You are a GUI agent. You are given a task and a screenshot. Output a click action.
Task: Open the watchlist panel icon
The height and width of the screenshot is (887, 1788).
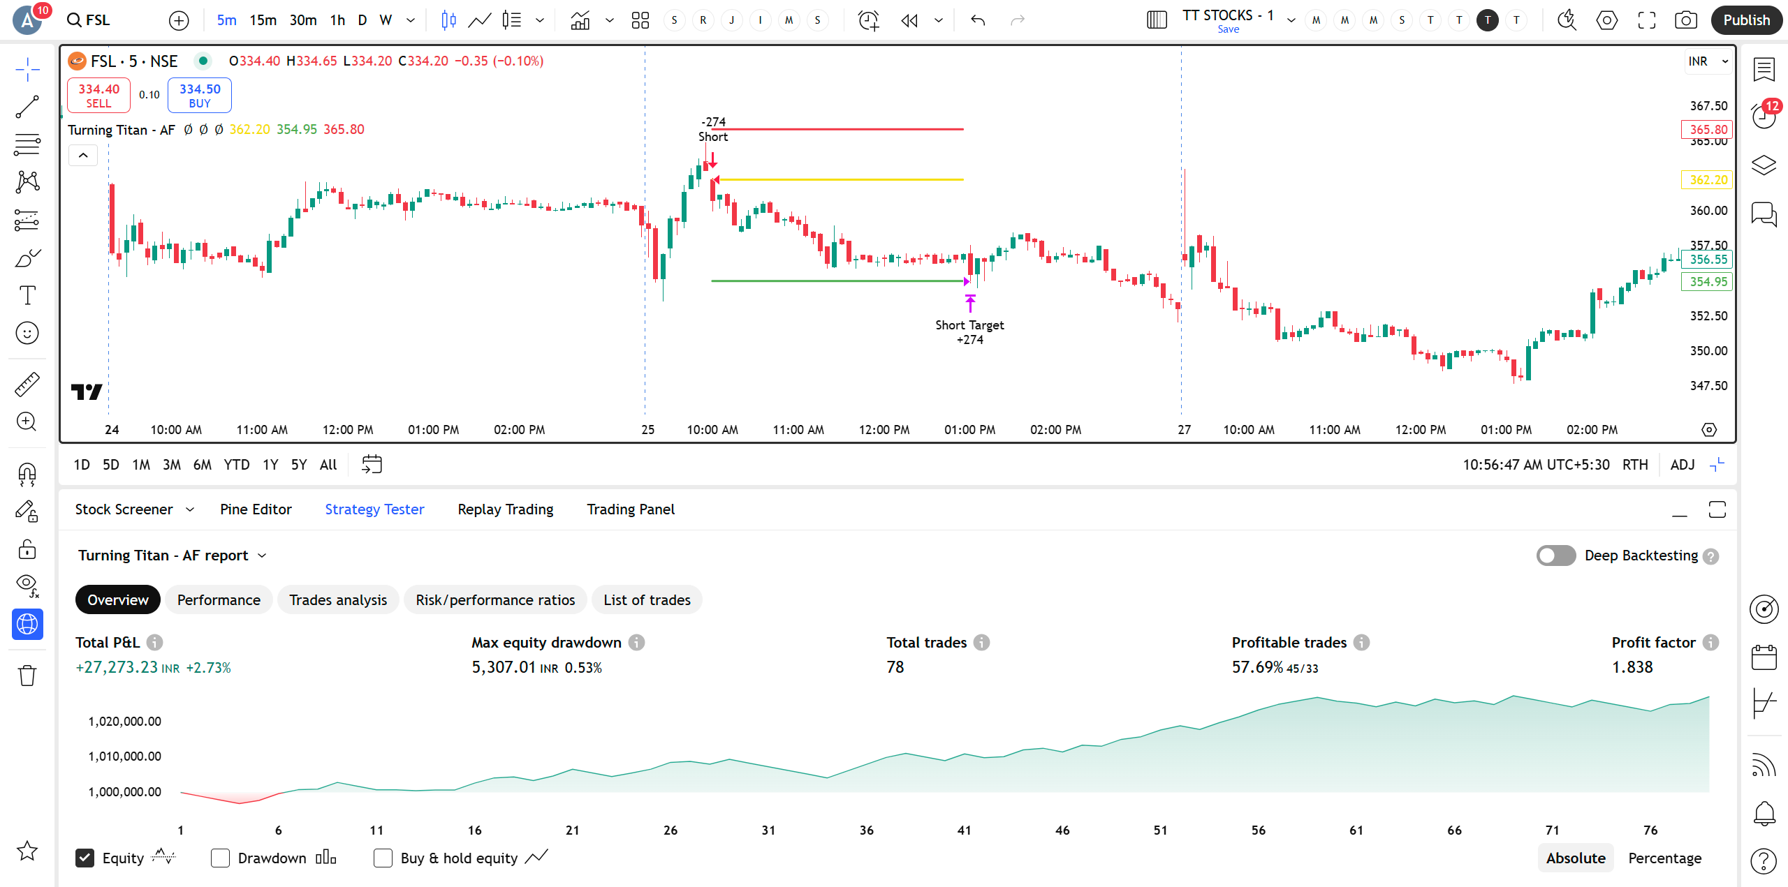[x=1764, y=69]
